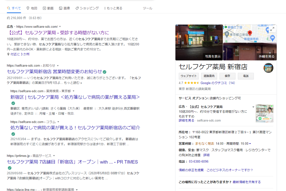Click the 情報の修正を提案 link
286x191 pixels.
(x=191, y=170)
